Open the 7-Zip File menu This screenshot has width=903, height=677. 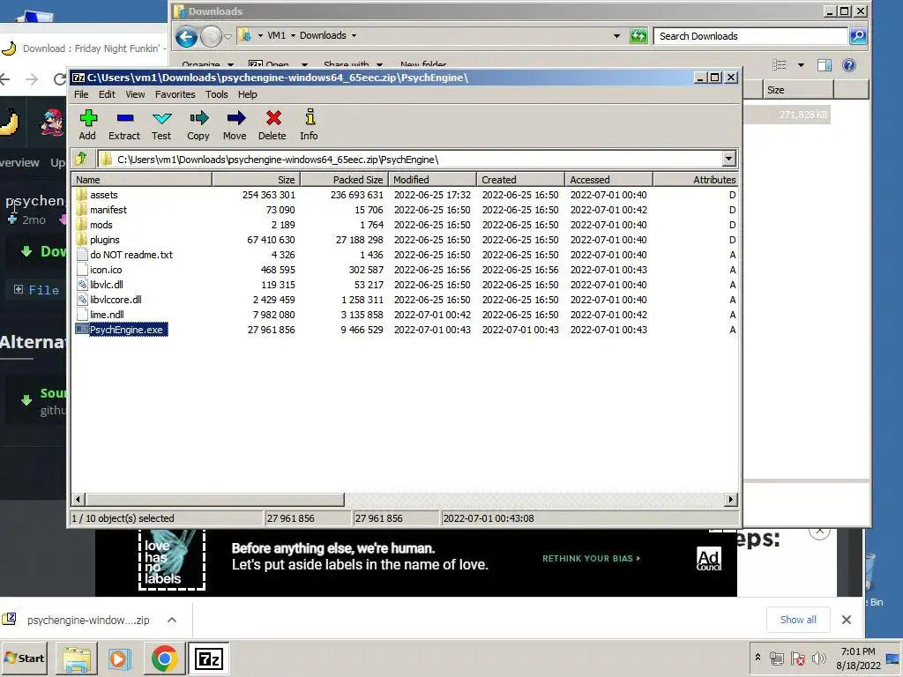[81, 94]
